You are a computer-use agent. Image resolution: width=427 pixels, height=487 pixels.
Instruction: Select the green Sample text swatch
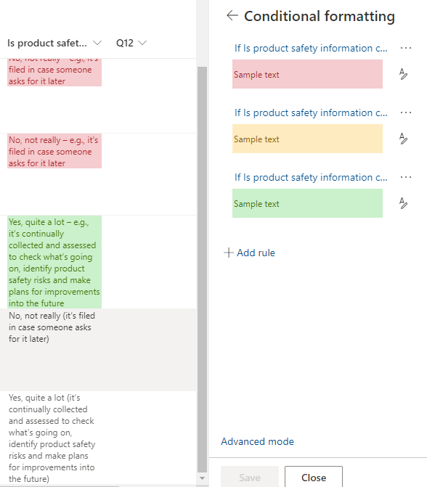click(307, 203)
